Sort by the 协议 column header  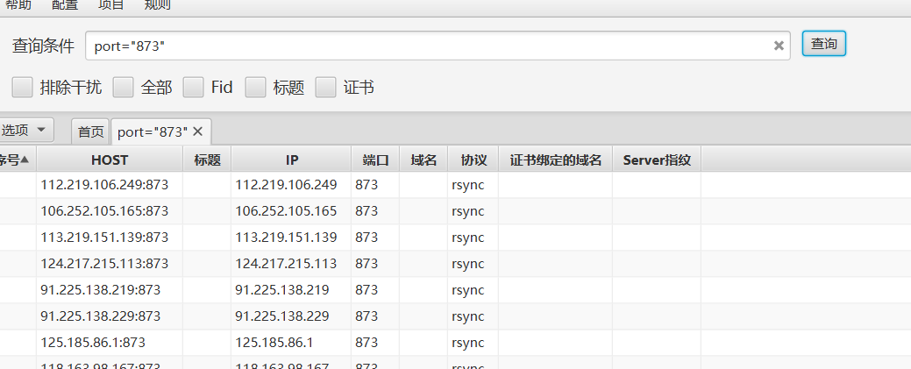[x=473, y=160]
